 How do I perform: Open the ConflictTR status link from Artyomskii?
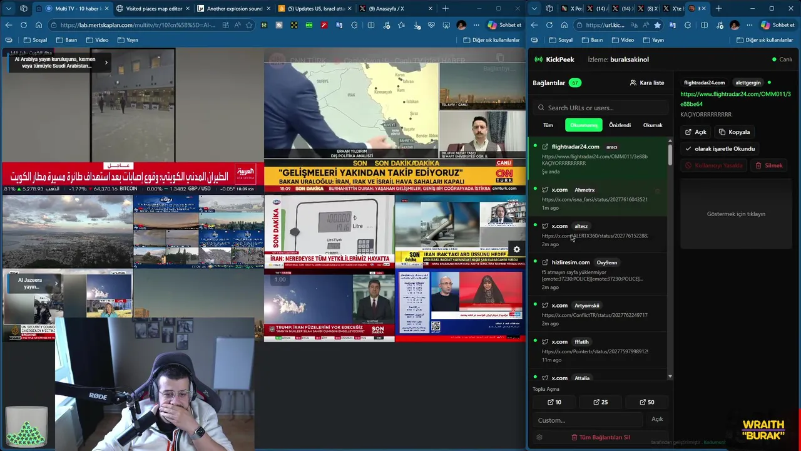point(594,315)
